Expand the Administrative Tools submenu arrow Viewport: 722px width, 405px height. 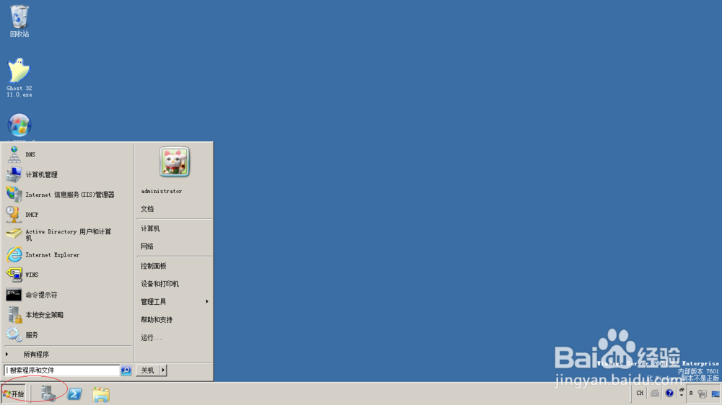pyautogui.click(x=206, y=301)
